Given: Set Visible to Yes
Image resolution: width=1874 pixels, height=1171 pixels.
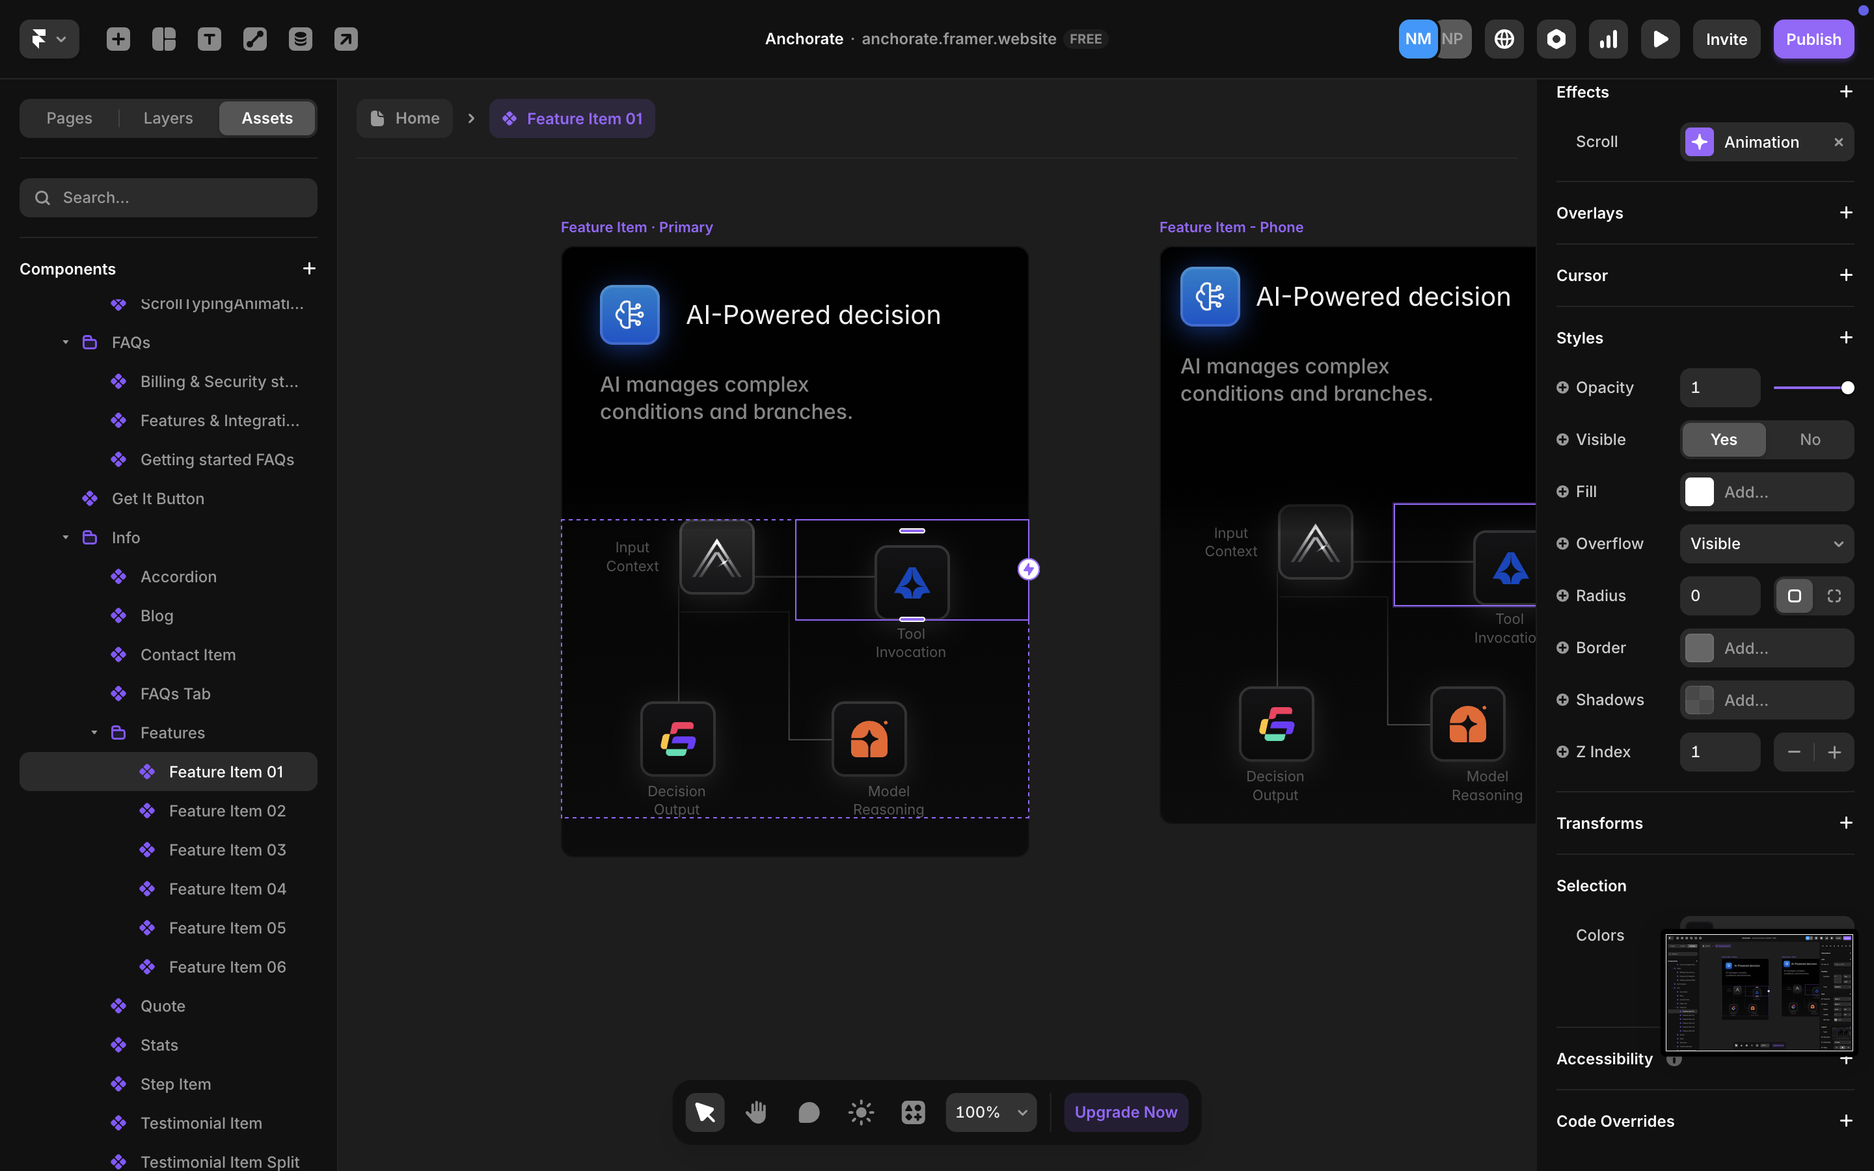Looking at the screenshot, I should 1723,439.
